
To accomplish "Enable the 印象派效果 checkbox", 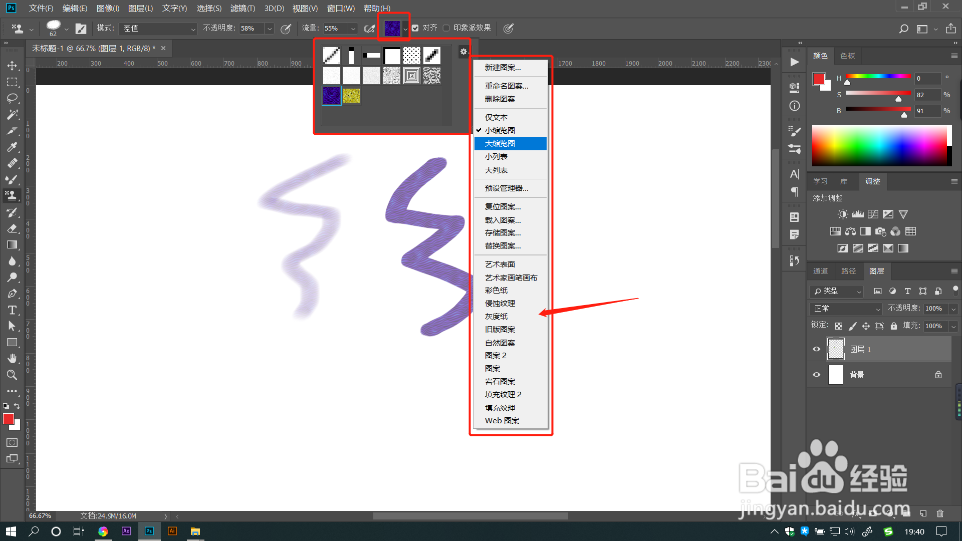I will (x=446, y=28).
